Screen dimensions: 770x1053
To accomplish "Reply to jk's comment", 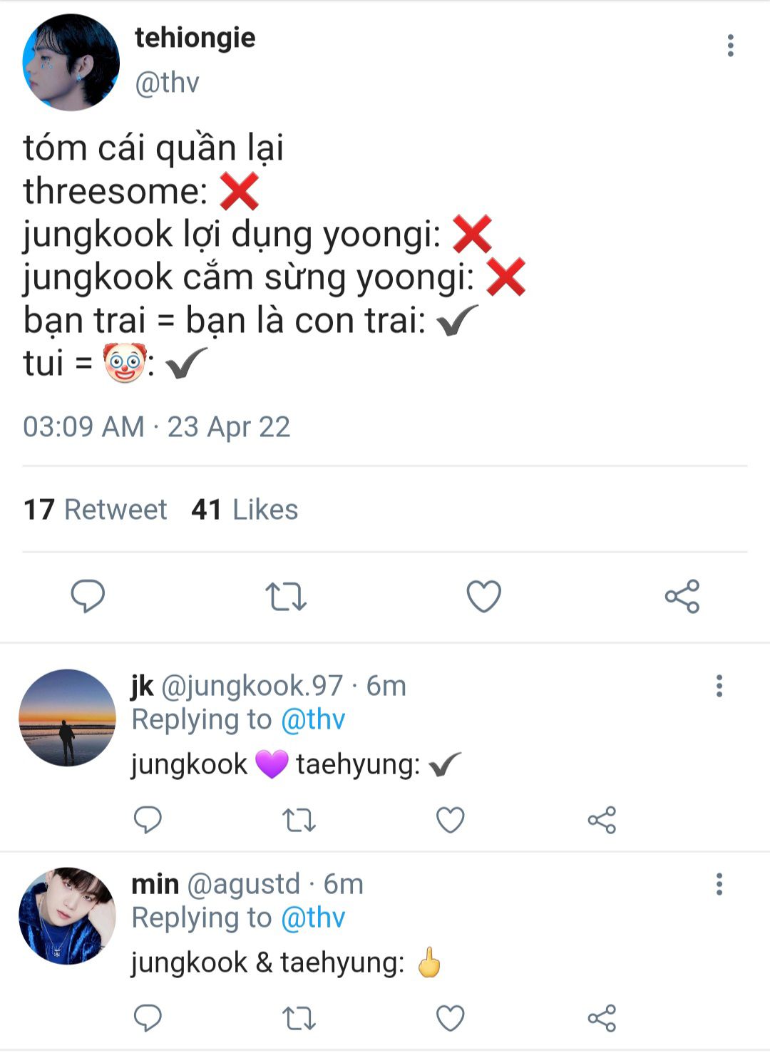I will (148, 820).
